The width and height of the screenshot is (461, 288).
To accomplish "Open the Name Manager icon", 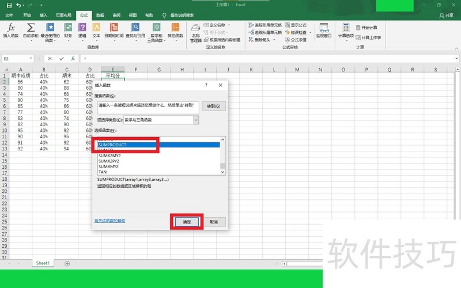I will 196,28.
